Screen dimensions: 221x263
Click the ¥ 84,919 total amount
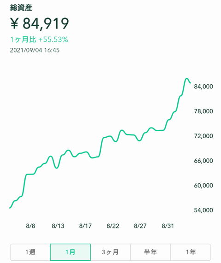(40, 23)
